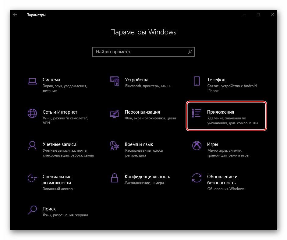Click the Устройства keyboard and speaker icon
The height and width of the screenshot is (240, 287).
pos(115,81)
